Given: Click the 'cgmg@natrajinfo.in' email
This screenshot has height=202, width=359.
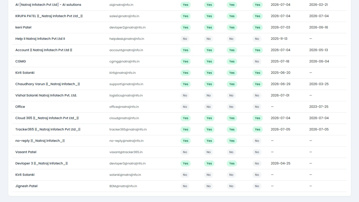Looking at the screenshot, I should click(x=124, y=61).
